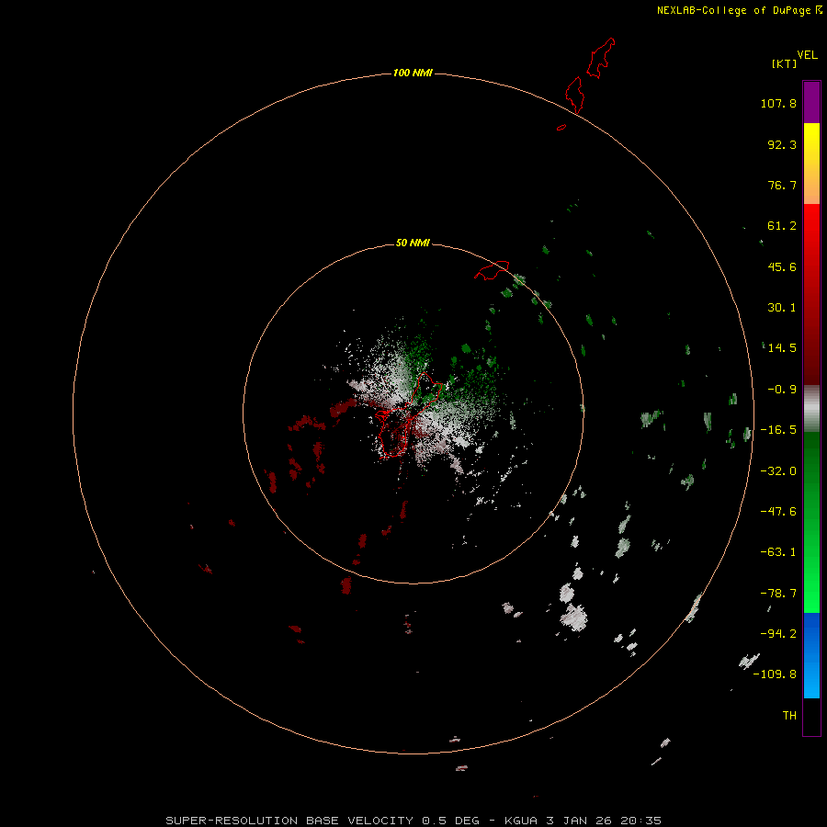Click the -16.5 scale value

(778, 430)
